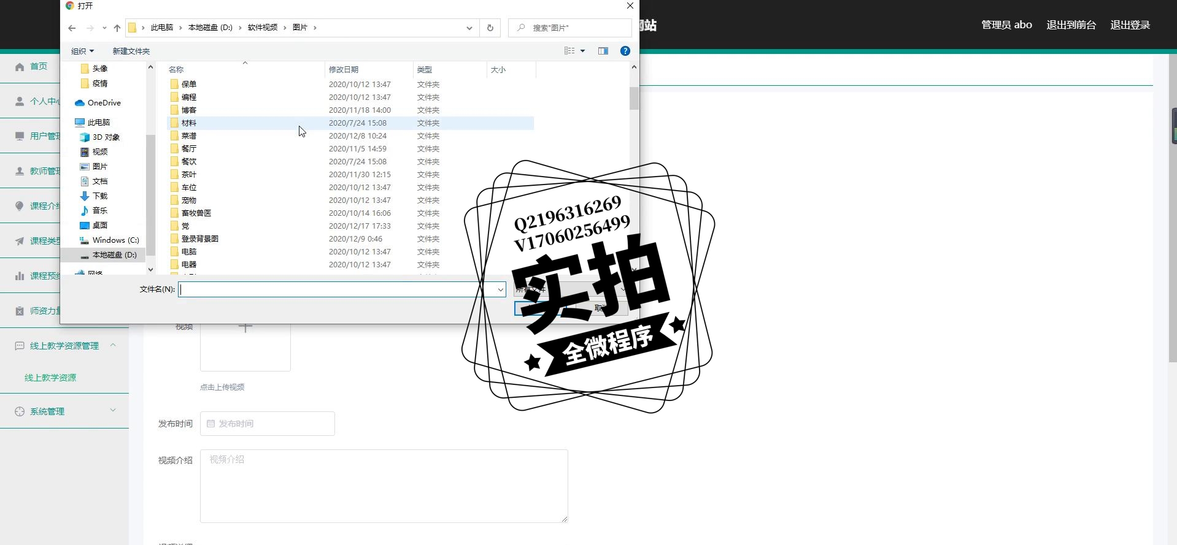Screen dimensions: 1177x545
Task: Open the view options dropdown arrow
Action: click(x=583, y=51)
